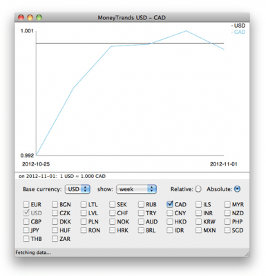Click the green zoom window button

(39, 17)
